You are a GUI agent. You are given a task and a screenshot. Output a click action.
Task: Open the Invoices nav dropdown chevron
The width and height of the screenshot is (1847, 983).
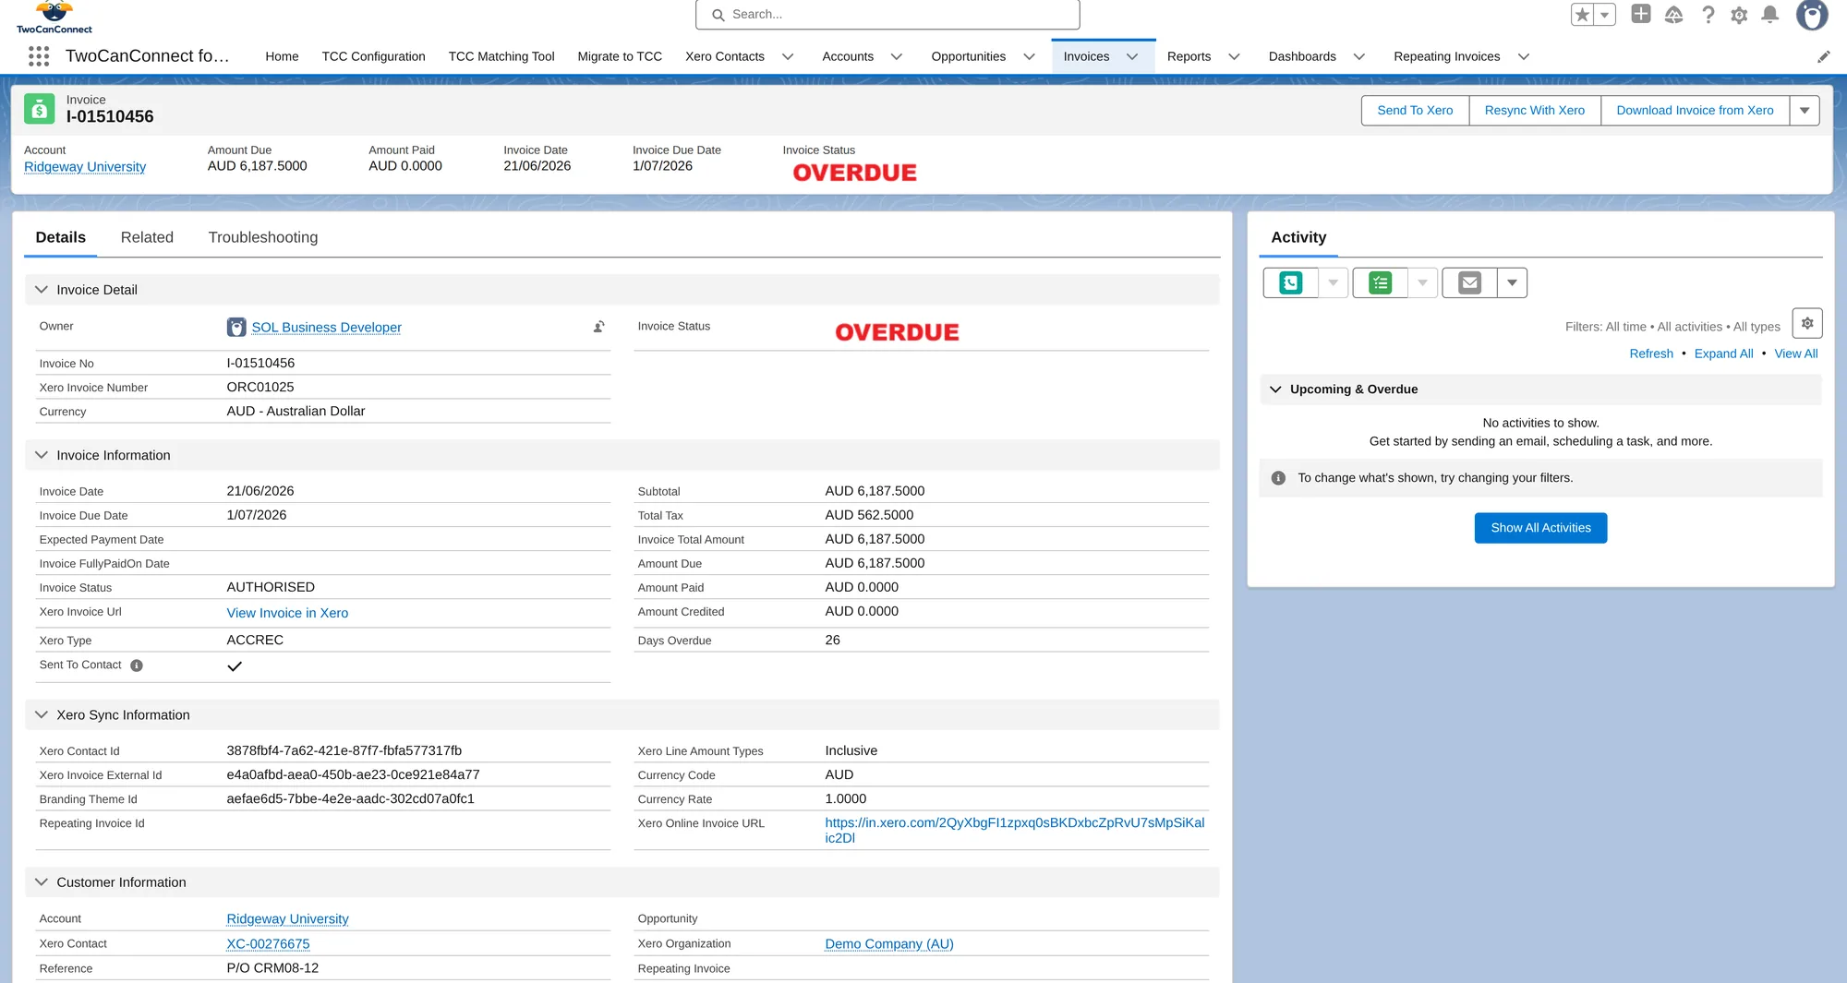coord(1132,56)
